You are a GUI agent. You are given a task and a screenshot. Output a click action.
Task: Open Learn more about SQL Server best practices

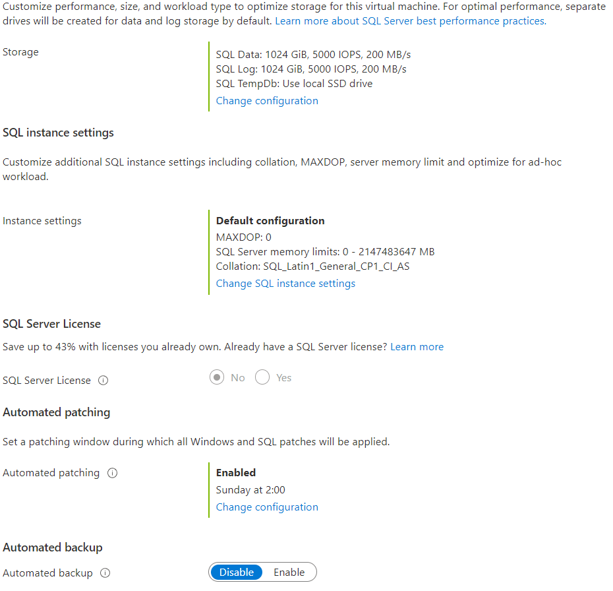pyautogui.click(x=410, y=21)
